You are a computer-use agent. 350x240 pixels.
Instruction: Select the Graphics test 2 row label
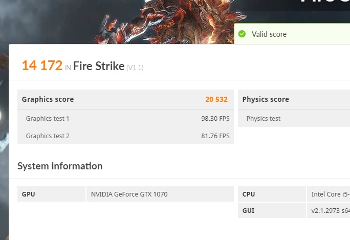48,136
